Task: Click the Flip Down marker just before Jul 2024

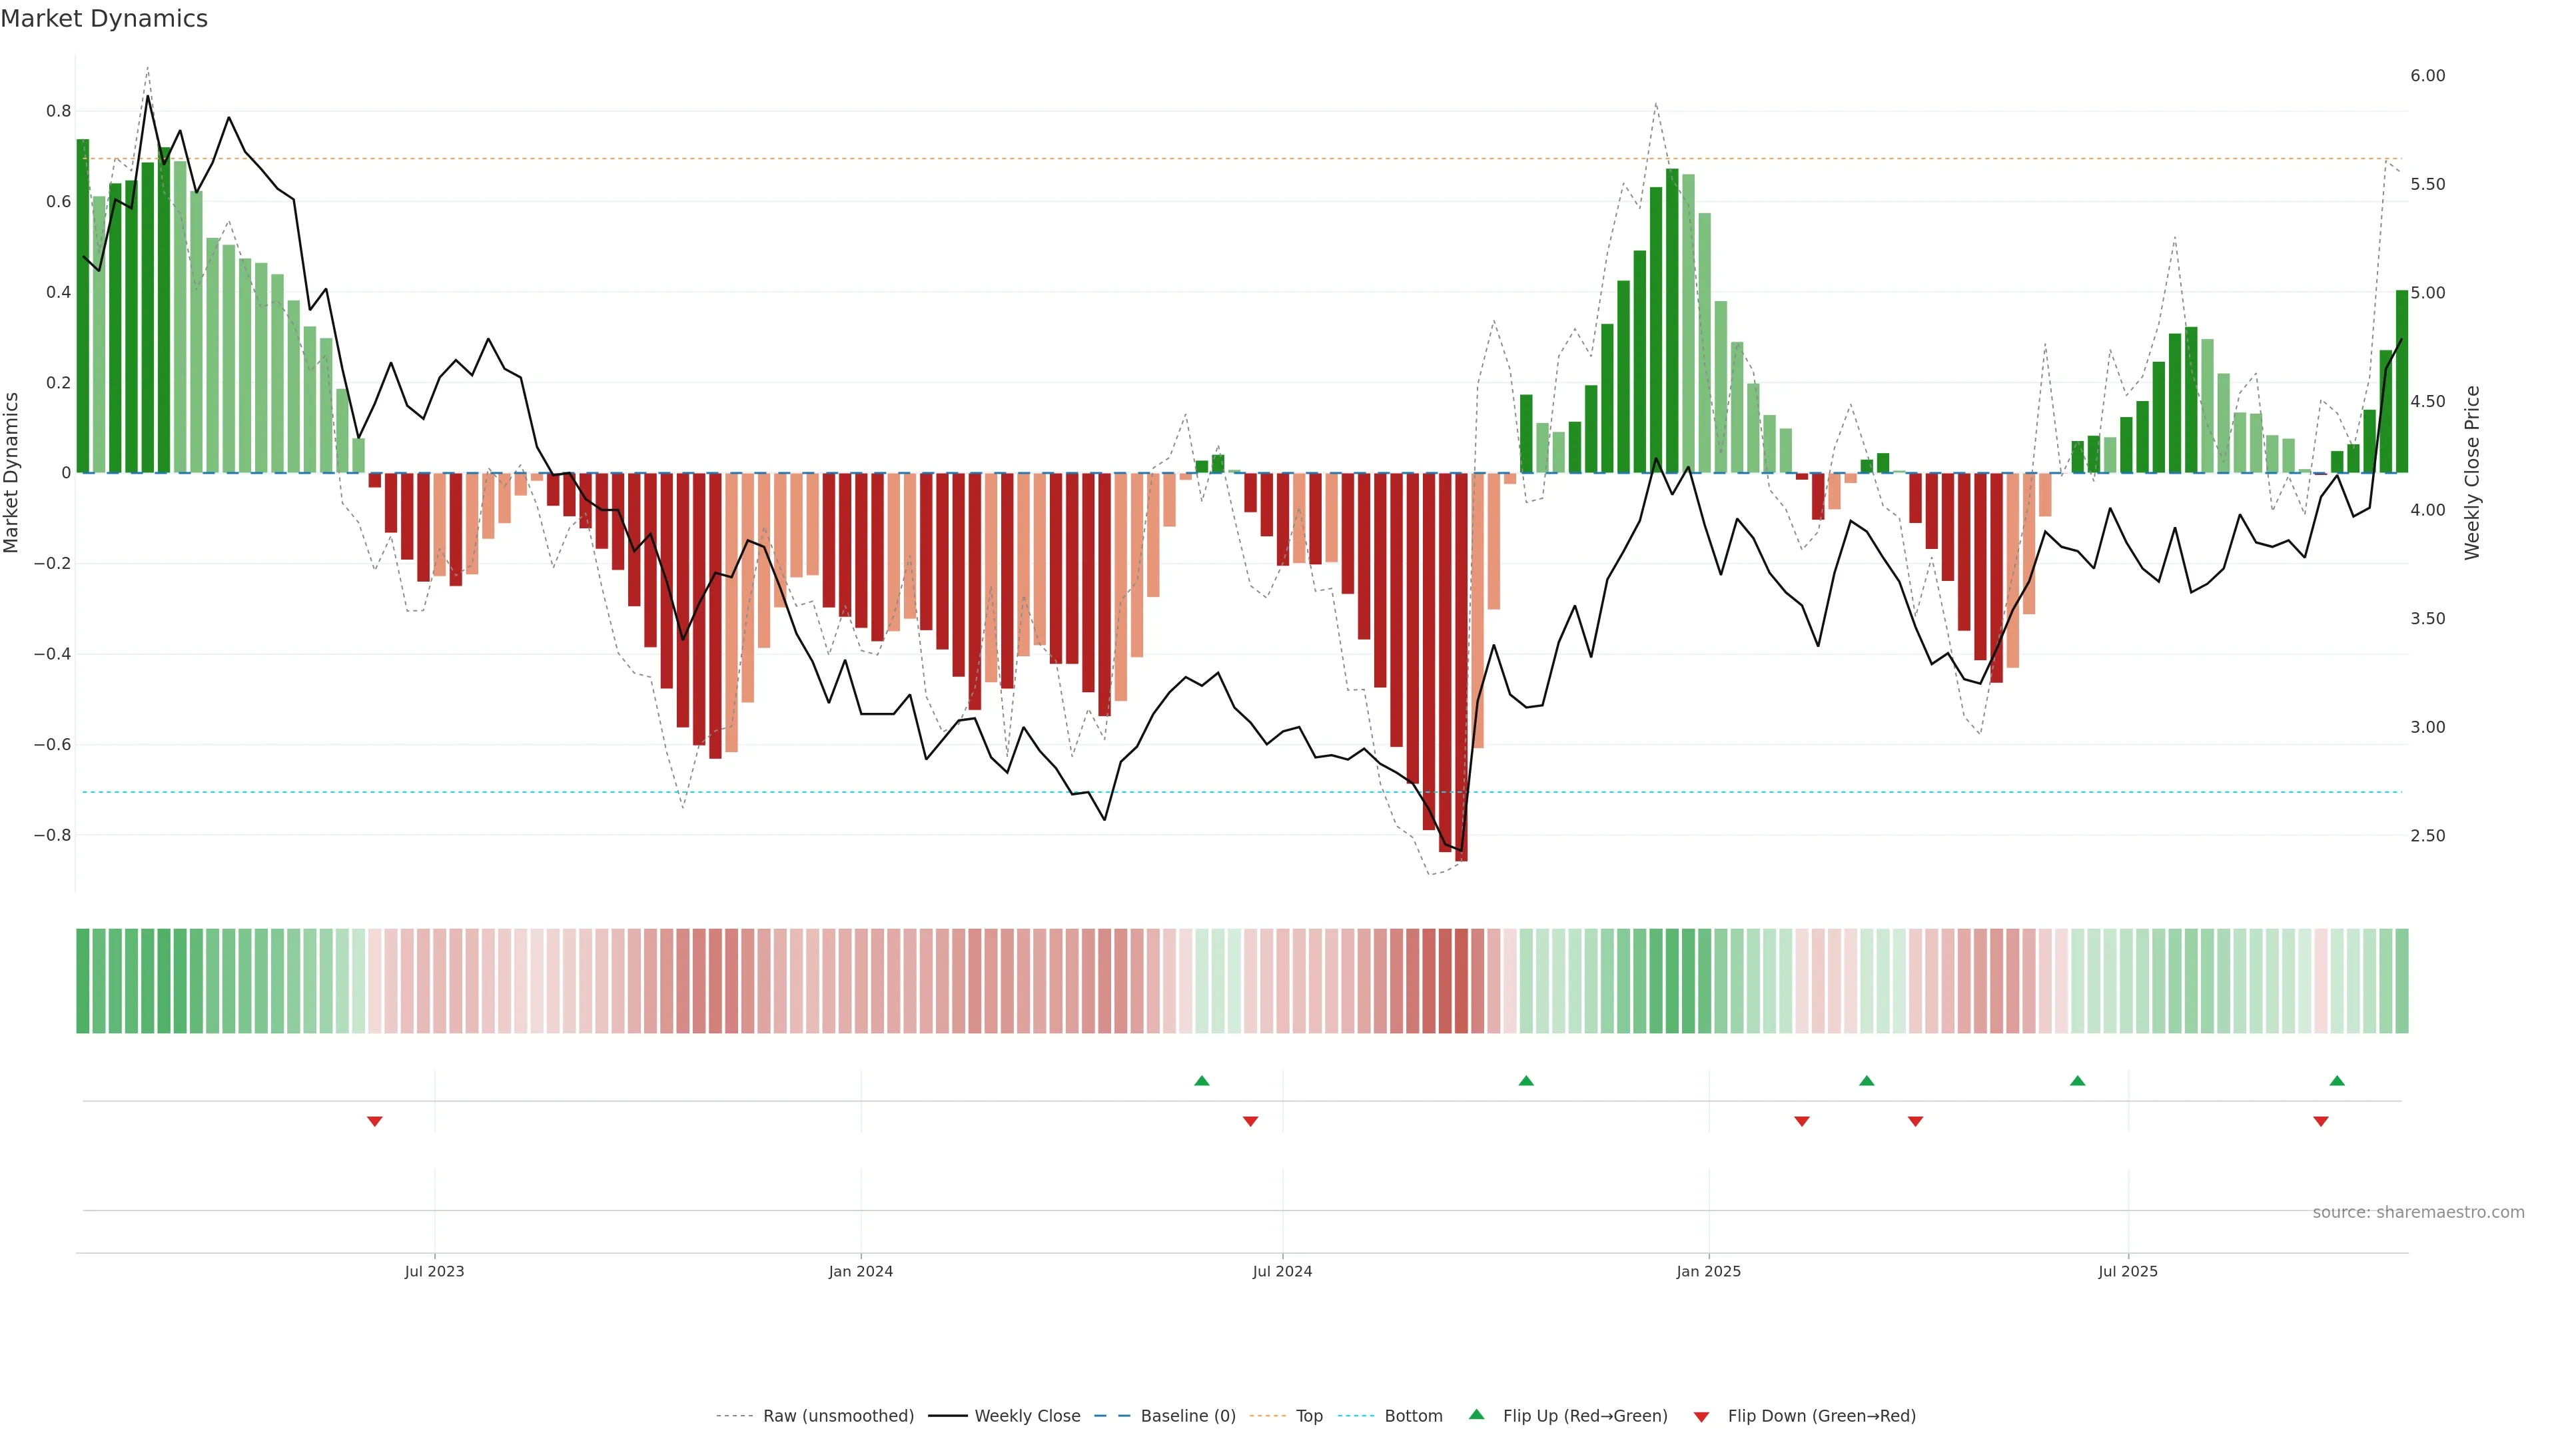Action: click(1250, 1121)
